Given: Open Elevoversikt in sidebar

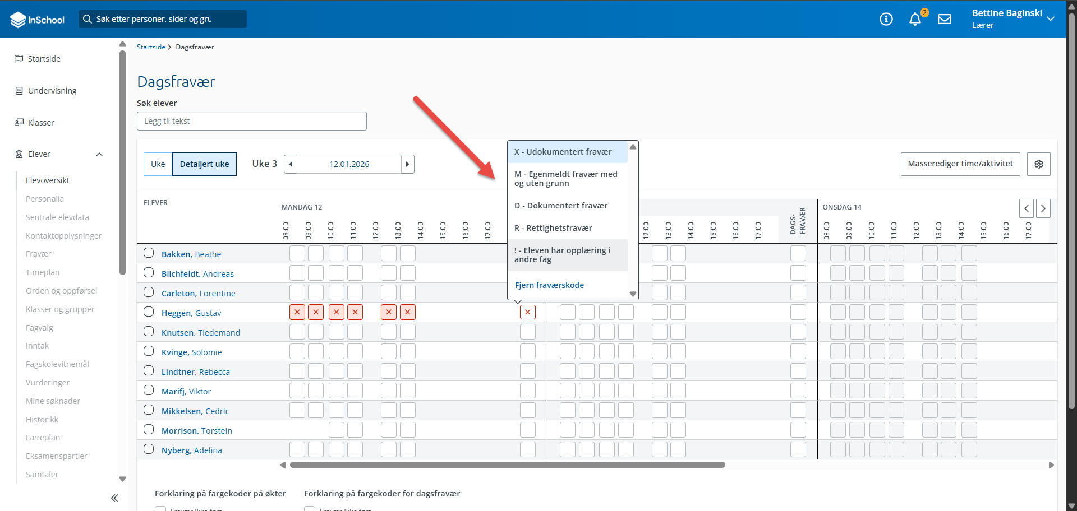Looking at the screenshot, I should (x=48, y=180).
